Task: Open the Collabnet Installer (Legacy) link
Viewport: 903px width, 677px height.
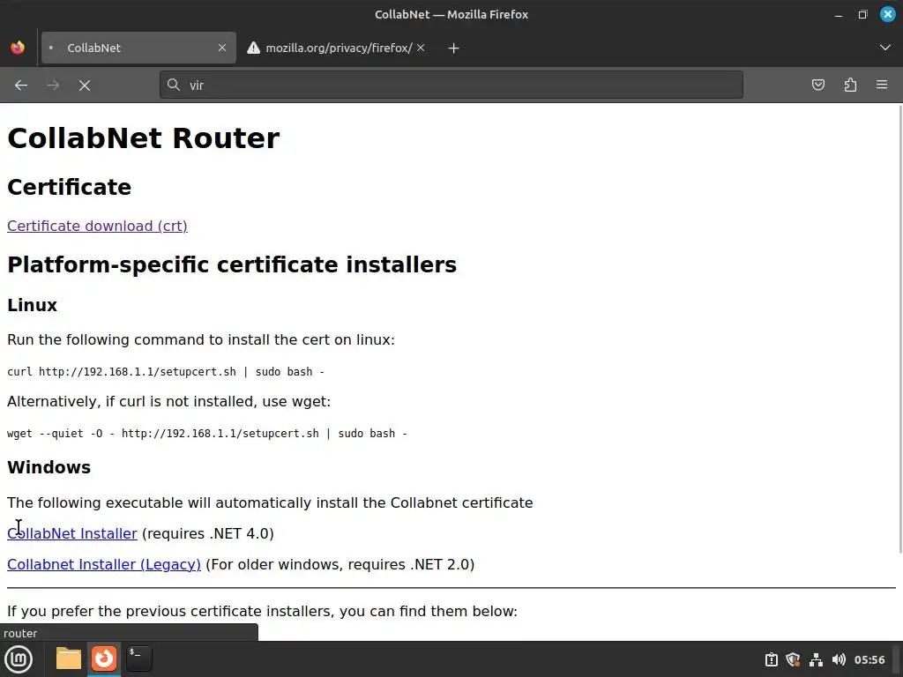Action: pos(104,564)
